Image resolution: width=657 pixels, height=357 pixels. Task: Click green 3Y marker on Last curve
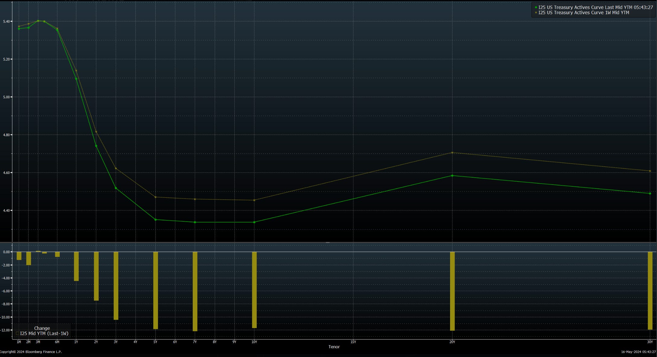(116, 188)
